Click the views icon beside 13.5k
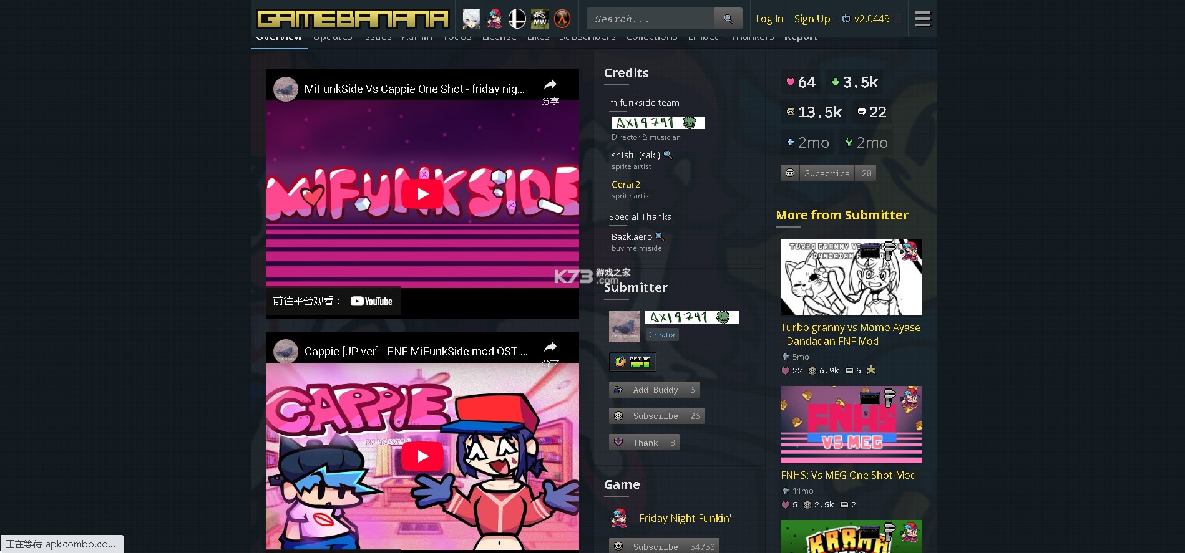This screenshot has width=1185, height=553. click(791, 112)
